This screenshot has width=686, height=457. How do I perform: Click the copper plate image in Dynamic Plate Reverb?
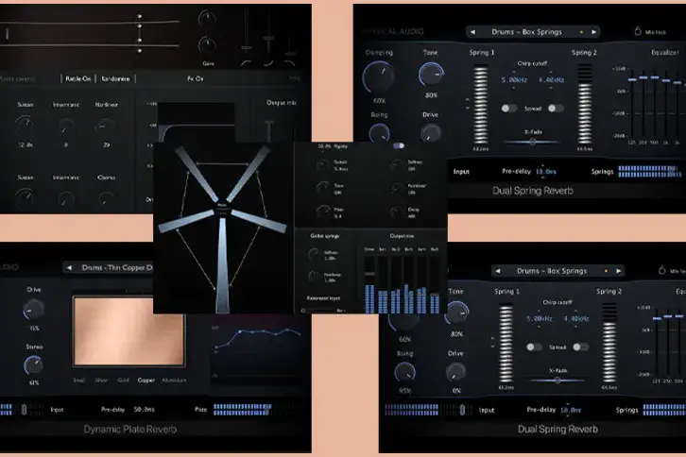[129, 331]
